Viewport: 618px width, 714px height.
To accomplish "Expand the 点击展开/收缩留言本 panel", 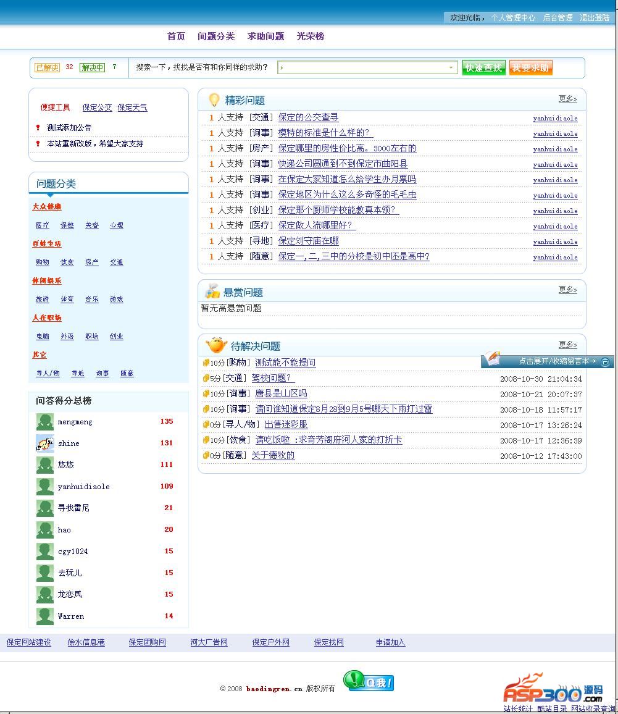I will point(557,361).
